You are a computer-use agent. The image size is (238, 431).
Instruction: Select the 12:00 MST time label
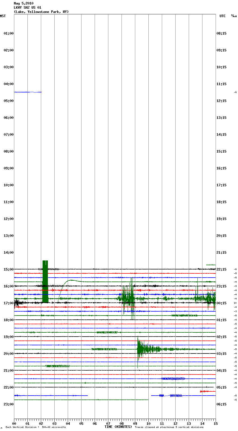click(9, 219)
